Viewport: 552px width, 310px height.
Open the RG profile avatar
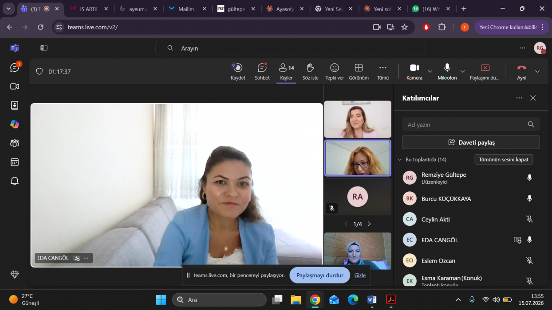[x=540, y=48]
